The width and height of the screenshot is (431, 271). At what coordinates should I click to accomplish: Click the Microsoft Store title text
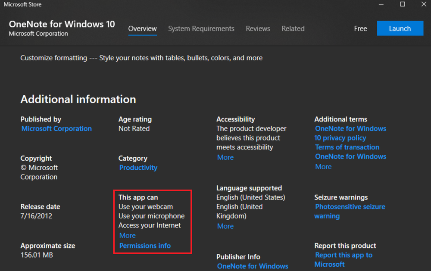[22, 4]
